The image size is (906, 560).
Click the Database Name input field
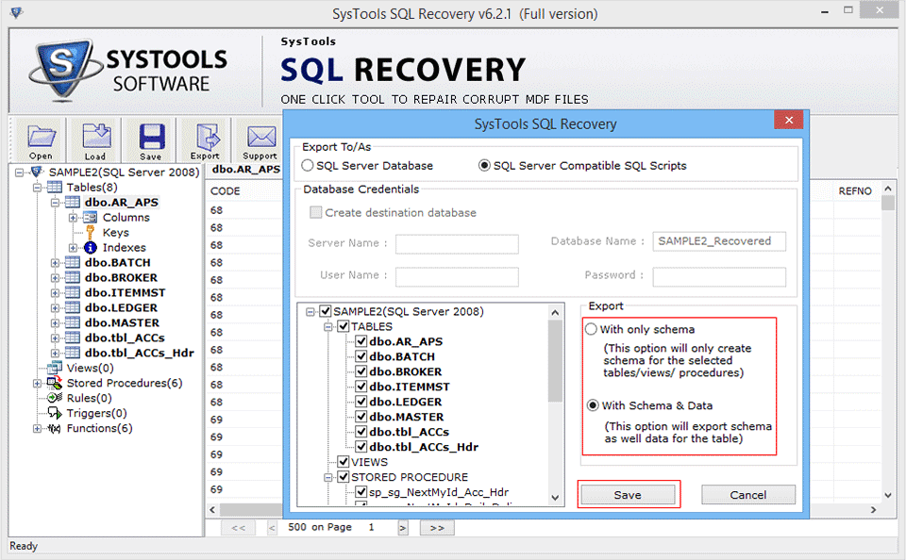tap(719, 241)
